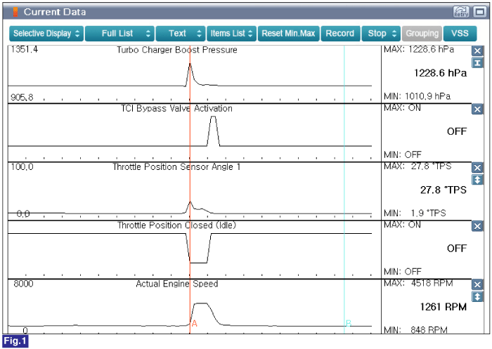Viewport: 492px width, 349px height.
Task: Click the Throttle Position Closed (Idle) title
Action: pyautogui.click(x=176, y=225)
